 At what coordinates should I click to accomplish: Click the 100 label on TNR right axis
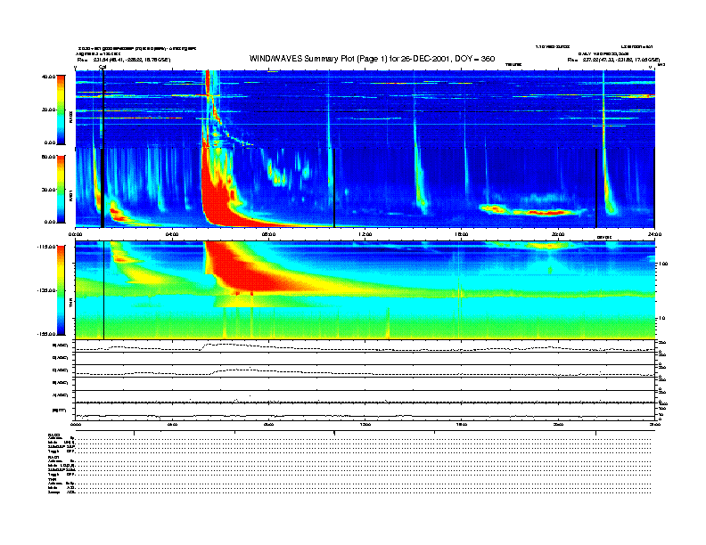(663, 264)
